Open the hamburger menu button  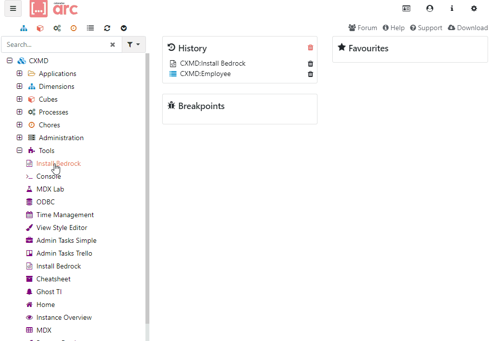pos(13,8)
